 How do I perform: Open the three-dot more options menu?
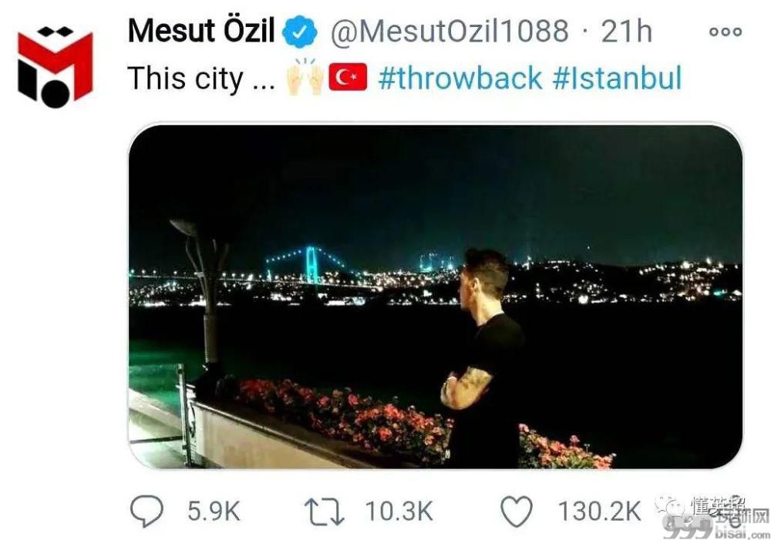[x=726, y=32]
